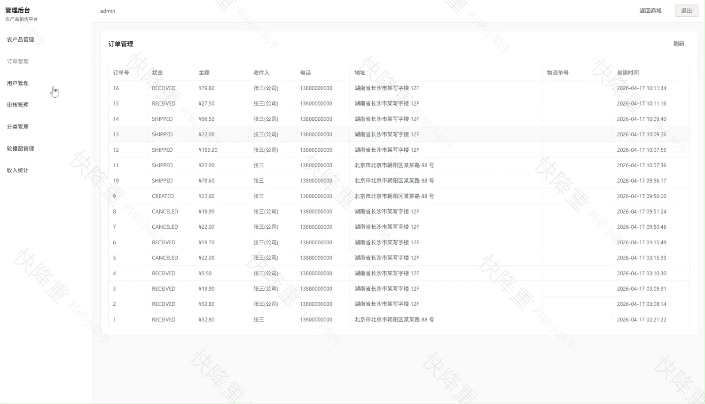Select the address cell of order 10
Viewport: 705px width, 404px height.
pyautogui.click(x=394, y=181)
